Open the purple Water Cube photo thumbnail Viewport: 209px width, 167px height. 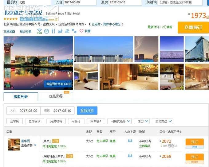[172, 49]
